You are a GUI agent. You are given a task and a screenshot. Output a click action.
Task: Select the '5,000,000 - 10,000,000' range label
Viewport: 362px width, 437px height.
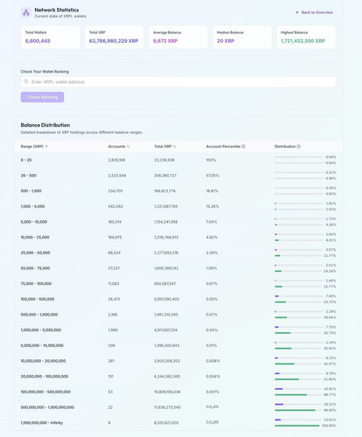(42, 345)
